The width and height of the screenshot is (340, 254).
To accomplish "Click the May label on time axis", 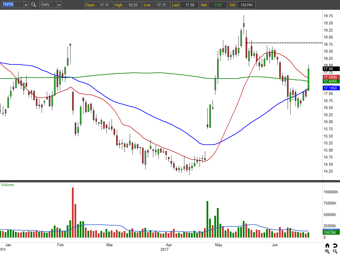I will pos(219,245).
